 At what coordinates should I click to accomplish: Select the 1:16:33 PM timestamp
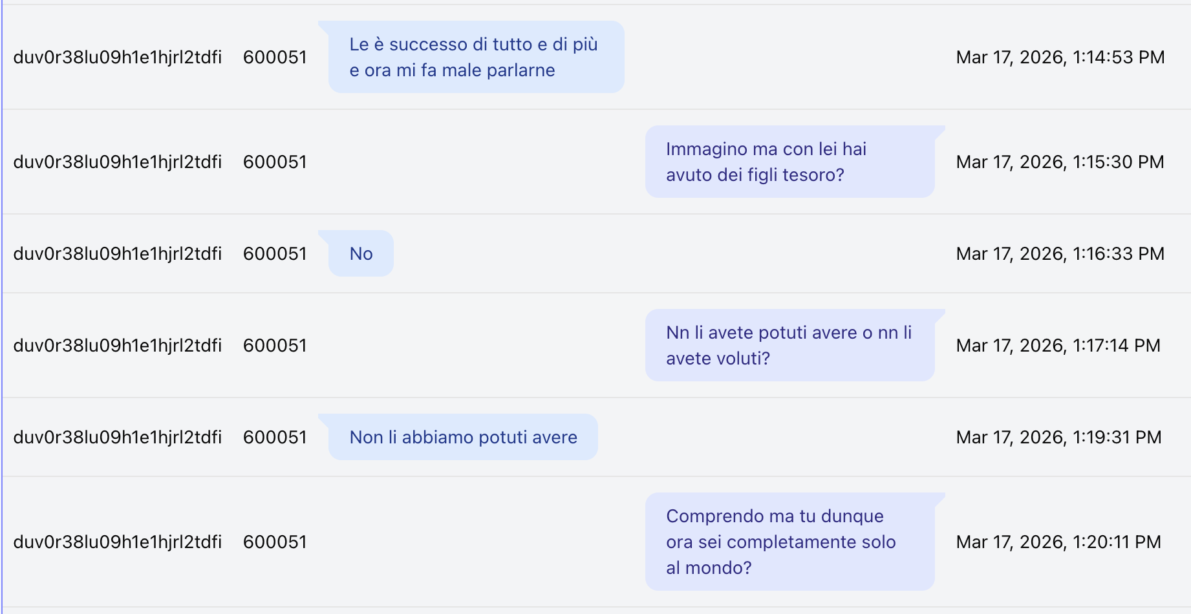click(x=1060, y=253)
